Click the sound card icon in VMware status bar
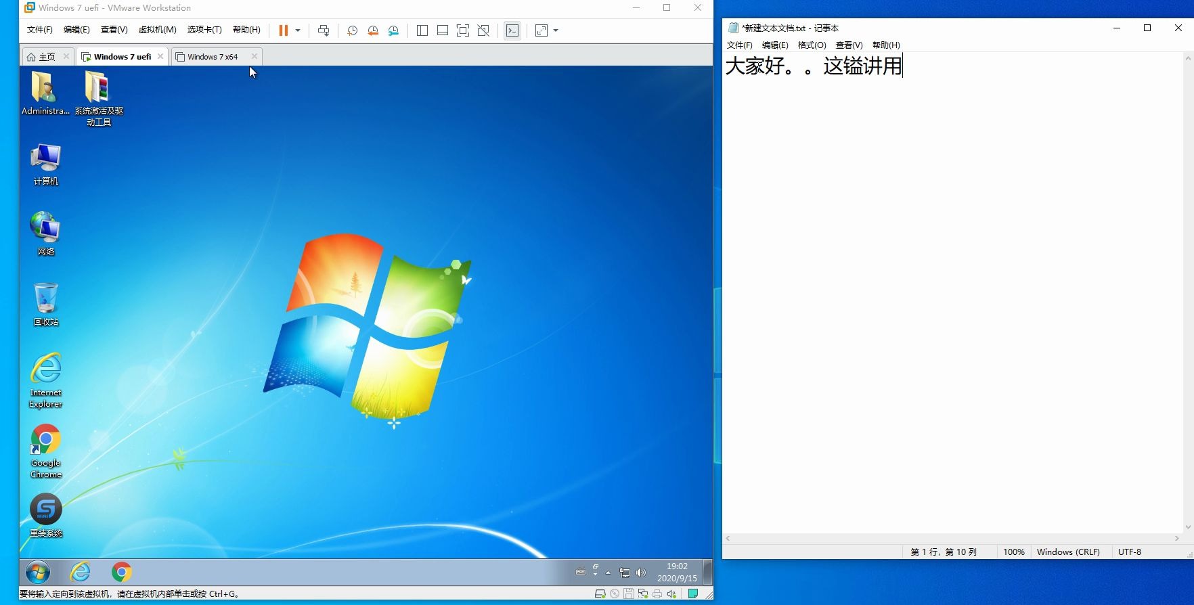1194x605 pixels. pyautogui.click(x=671, y=594)
